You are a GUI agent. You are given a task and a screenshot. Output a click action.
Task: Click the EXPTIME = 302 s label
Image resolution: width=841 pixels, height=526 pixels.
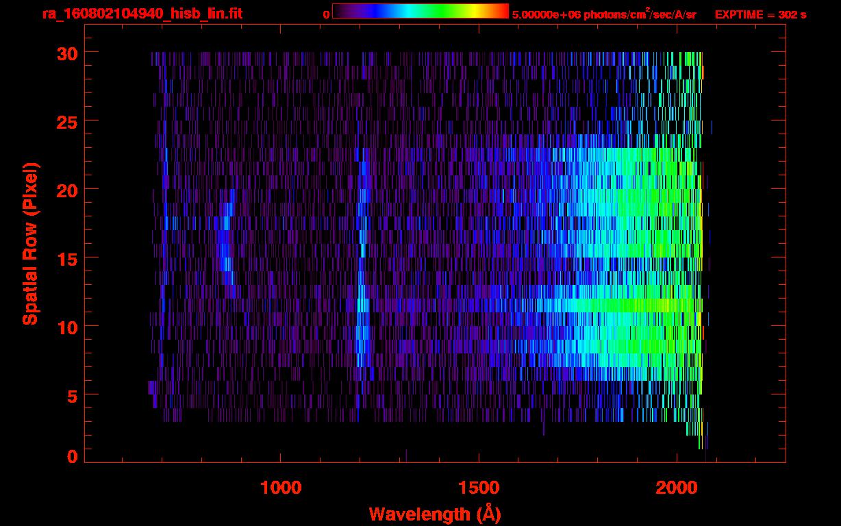click(760, 14)
